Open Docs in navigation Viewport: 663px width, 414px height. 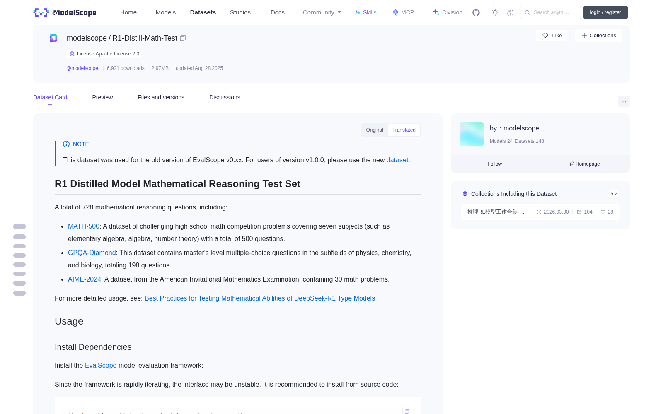click(278, 12)
